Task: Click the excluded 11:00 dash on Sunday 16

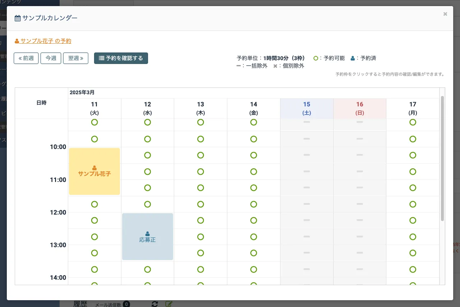Action: pyautogui.click(x=359, y=188)
